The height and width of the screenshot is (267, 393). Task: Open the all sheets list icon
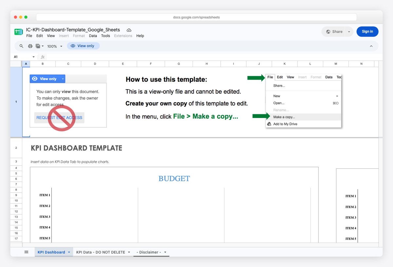27,252
